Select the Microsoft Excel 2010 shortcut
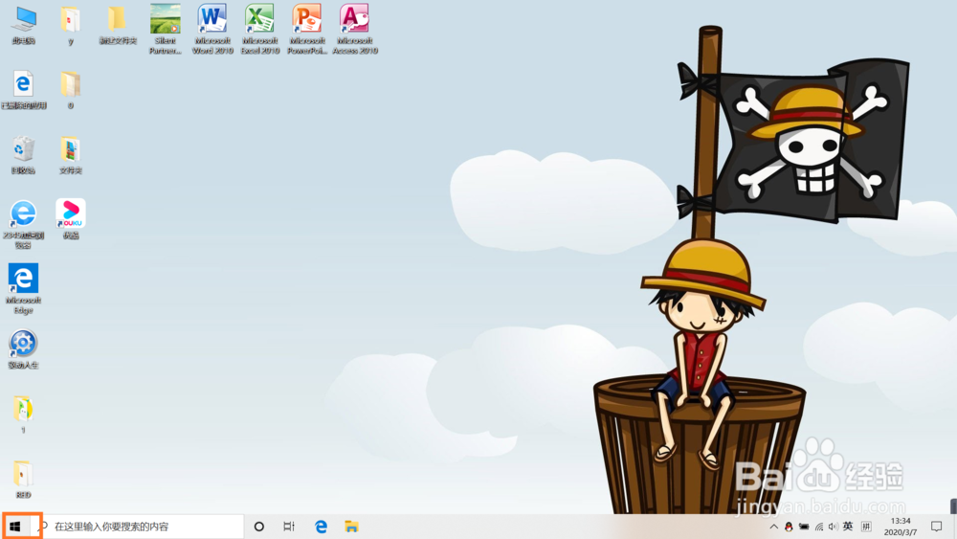Viewport: 957px width, 539px height. point(259,29)
